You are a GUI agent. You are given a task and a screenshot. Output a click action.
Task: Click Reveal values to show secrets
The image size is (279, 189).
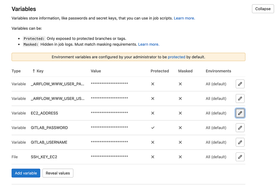(x=58, y=173)
